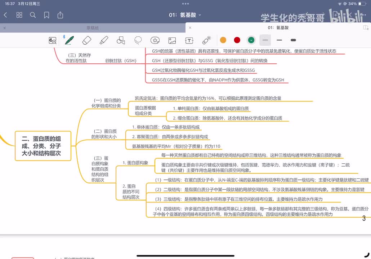Tap the 2. 寡聚蛋白质 entry
Viewport: 371px width, 259px height.
170,137
